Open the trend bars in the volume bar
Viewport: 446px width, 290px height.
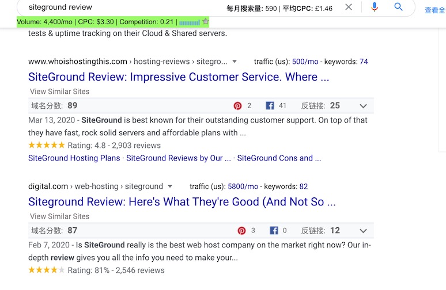[190, 22]
